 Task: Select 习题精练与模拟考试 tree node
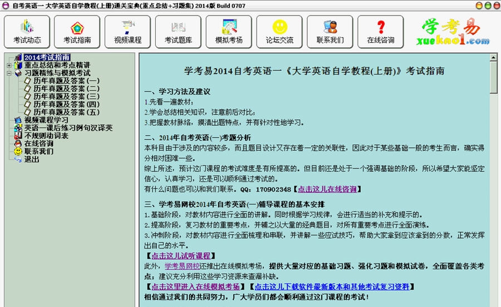tap(57, 73)
